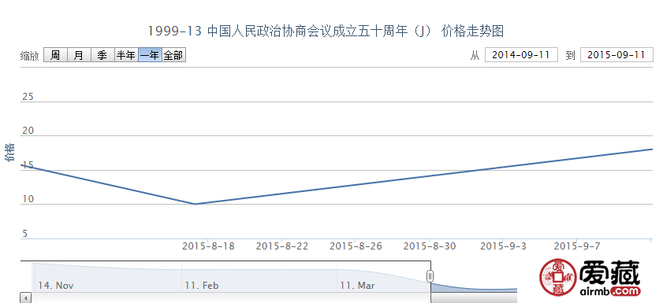Click the scrollbar left arrow button
663x303 pixels.
(x=26, y=298)
